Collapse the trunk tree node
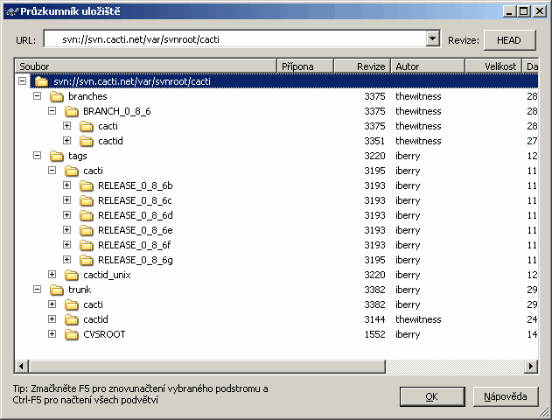This screenshot has height=420, width=552. click(x=37, y=290)
